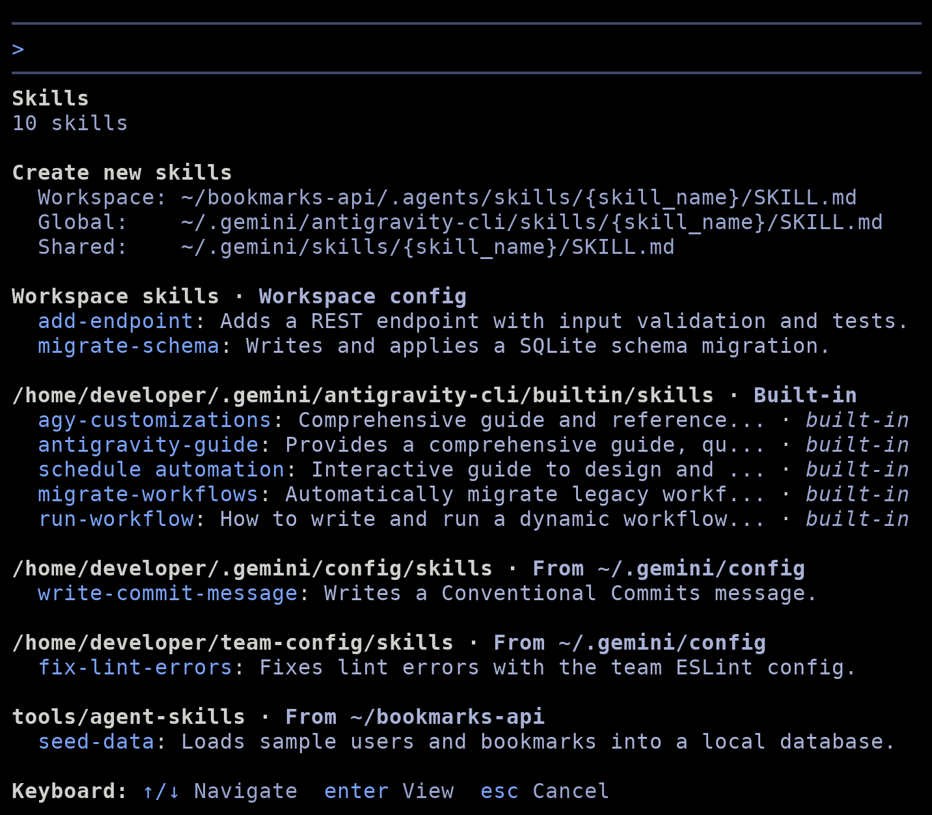Click the built-in tag on schedule automation row
The height and width of the screenshot is (815, 932).
[x=857, y=469]
